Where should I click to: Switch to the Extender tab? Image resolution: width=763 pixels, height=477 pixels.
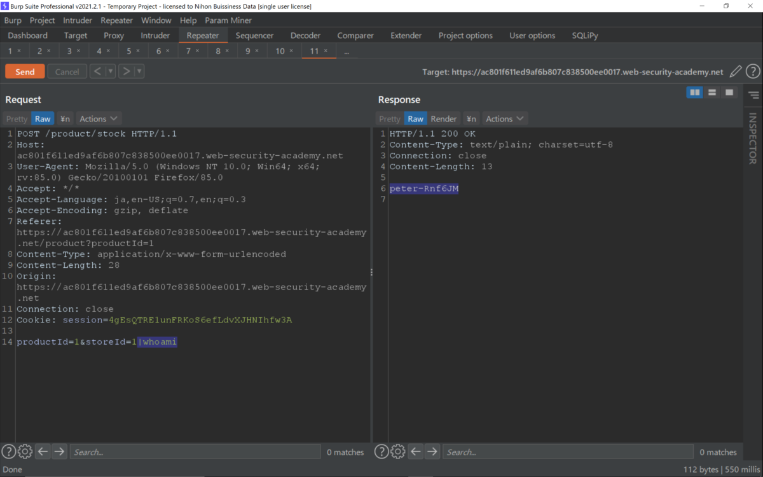click(406, 36)
